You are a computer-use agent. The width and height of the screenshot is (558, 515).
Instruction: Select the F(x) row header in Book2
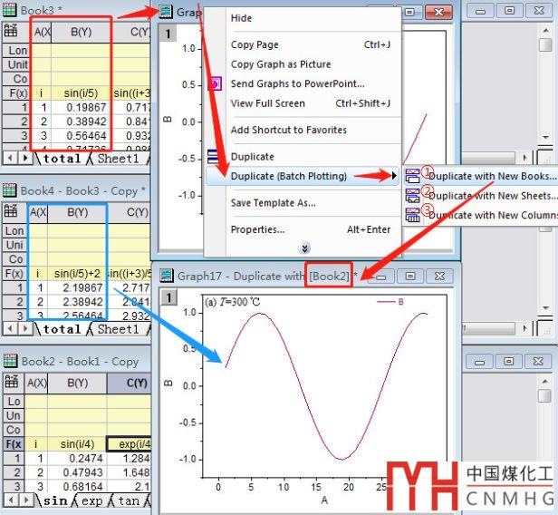[x=14, y=443]
